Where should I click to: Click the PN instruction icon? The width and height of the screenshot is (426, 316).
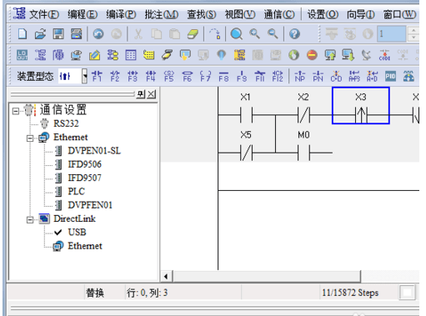pyautogui.click(x=318, y=76)
